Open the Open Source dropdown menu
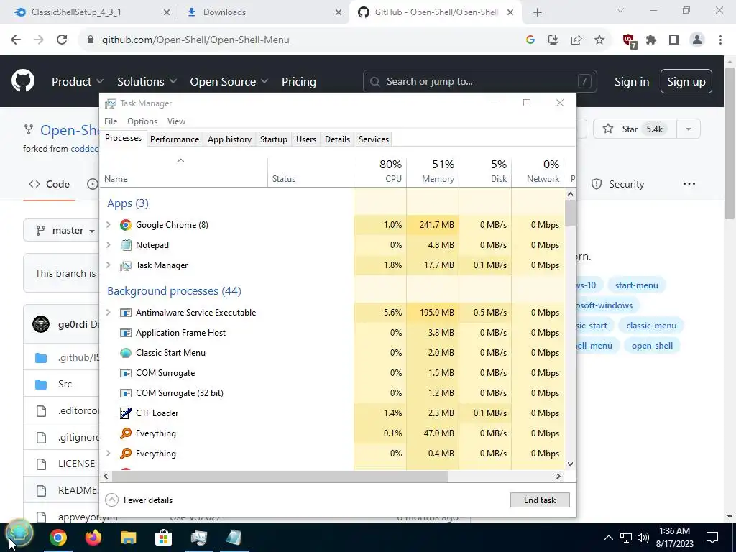Viewport: 736px width, 552px height. [229, 82]
